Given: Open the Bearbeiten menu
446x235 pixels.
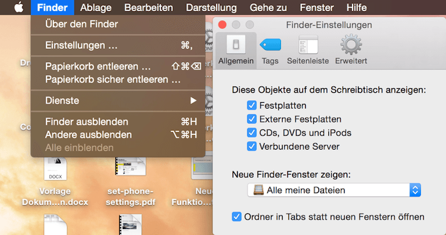Looking at the screenshot, I should pos(149,7).
